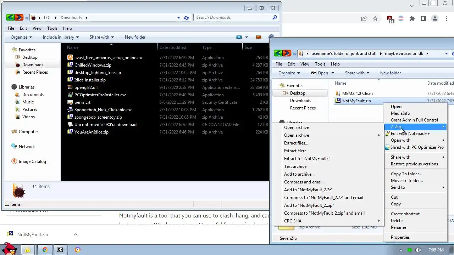Choose Test archive in 7-Zip submenu
The width and height of the screenshot is (454, 255).
(x=295, y=166)
